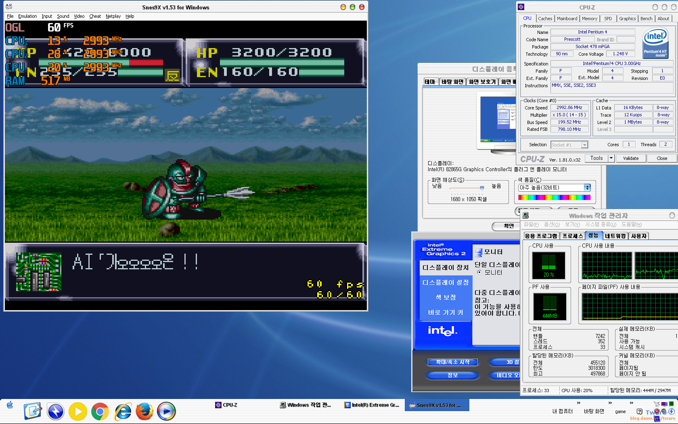Switch to the Graphics tab in CPU-Z
The image size is (678, 424).
pos(627,19)
